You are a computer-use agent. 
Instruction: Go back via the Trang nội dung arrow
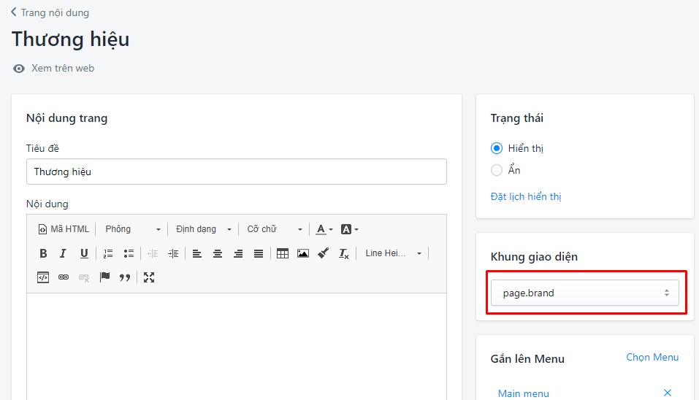pyautogui.click(x=14, y=12)
